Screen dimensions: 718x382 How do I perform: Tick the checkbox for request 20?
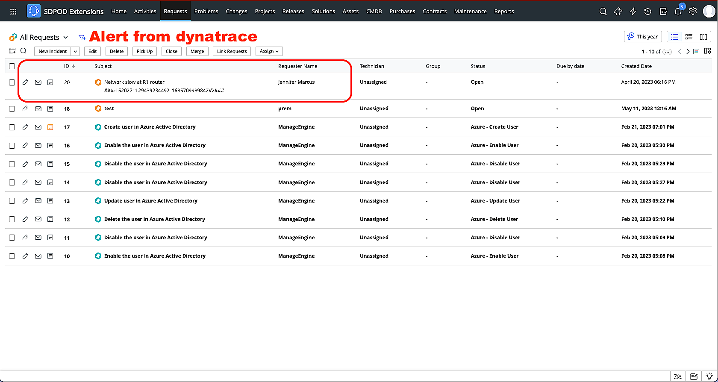point(12,82)
